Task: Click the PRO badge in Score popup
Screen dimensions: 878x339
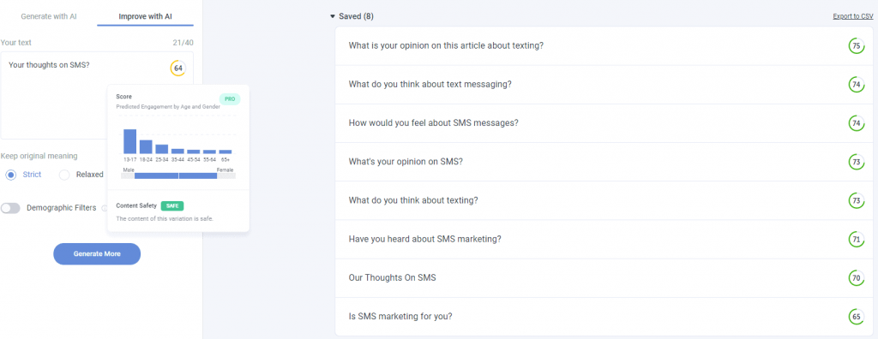Action: click(x=230, y=99)
